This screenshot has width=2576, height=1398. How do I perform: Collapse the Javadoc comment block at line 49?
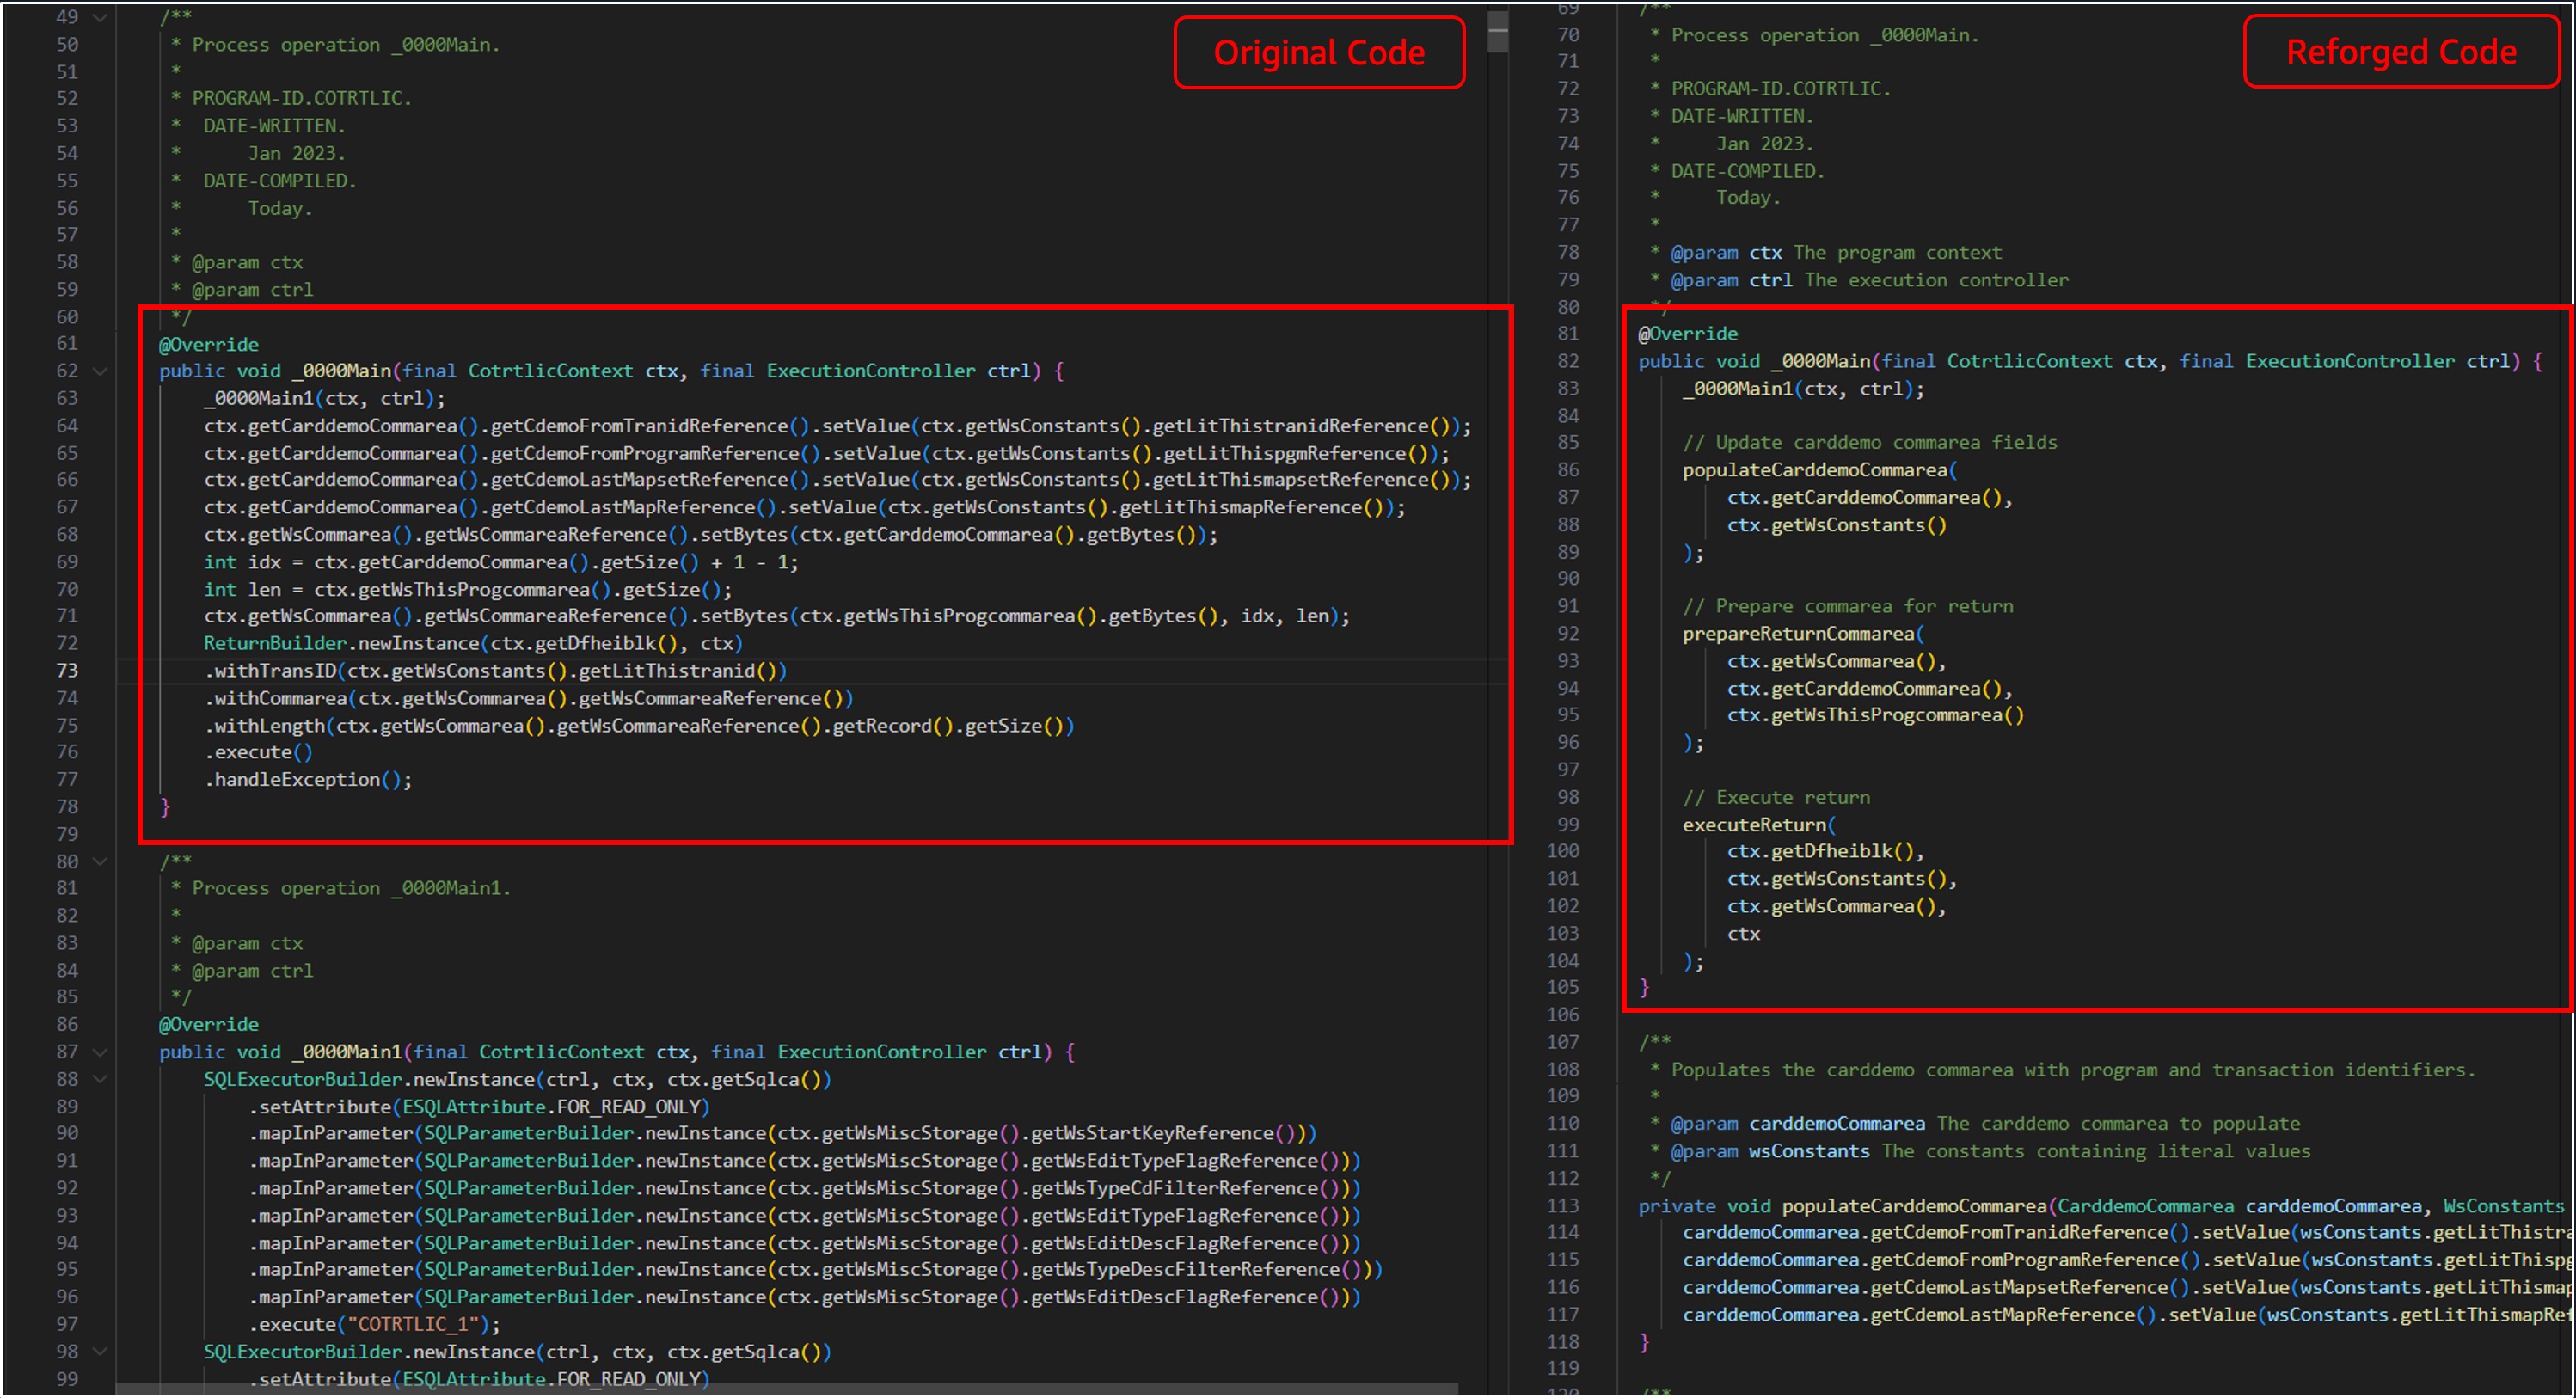(100, 17)
